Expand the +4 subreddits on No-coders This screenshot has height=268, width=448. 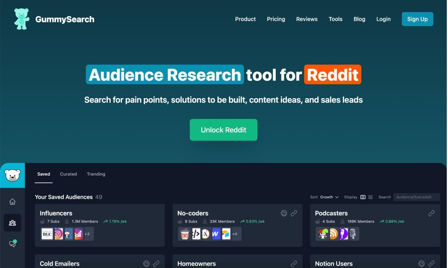pyautogui.click(x=235, y=234)
